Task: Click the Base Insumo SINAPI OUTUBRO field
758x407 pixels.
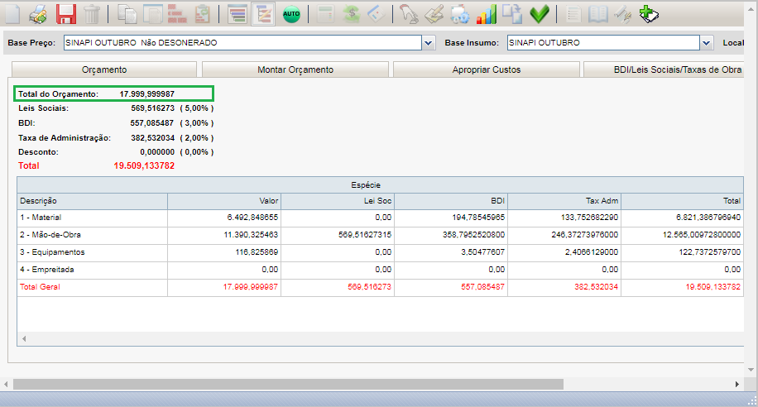Action: tap(603, 42)
